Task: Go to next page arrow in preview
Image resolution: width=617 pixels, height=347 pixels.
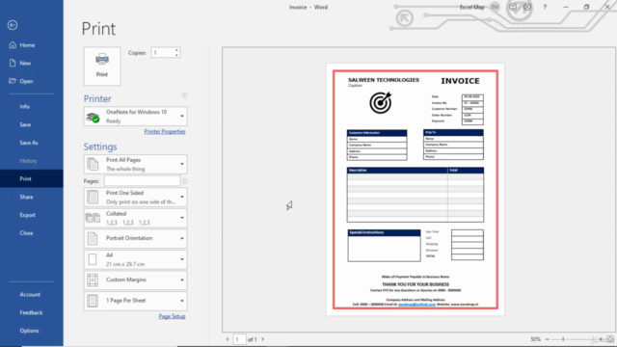Action: coord(263,339)
